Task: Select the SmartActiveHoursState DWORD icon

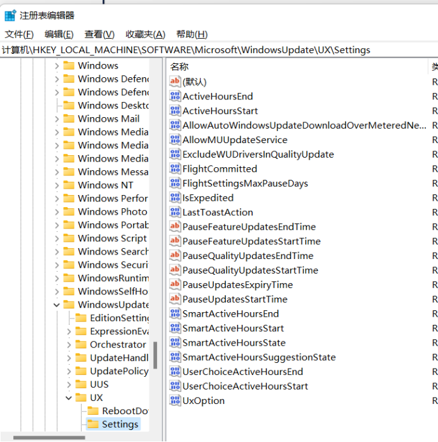Action: [x=175, y=343]
